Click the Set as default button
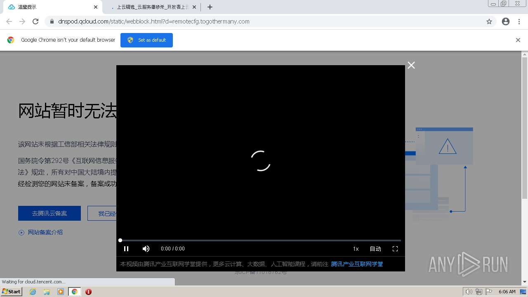Viewport: 528px width, 297px height. tap(146, 40)
